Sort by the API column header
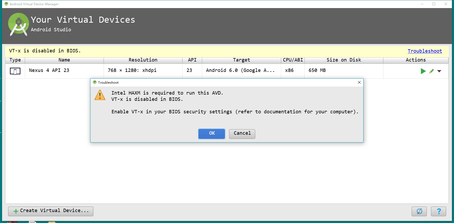Viewport: 454px width, 223px height. click(x=192, y=60)
